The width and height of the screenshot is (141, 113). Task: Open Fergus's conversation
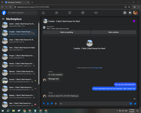point(19,57)
